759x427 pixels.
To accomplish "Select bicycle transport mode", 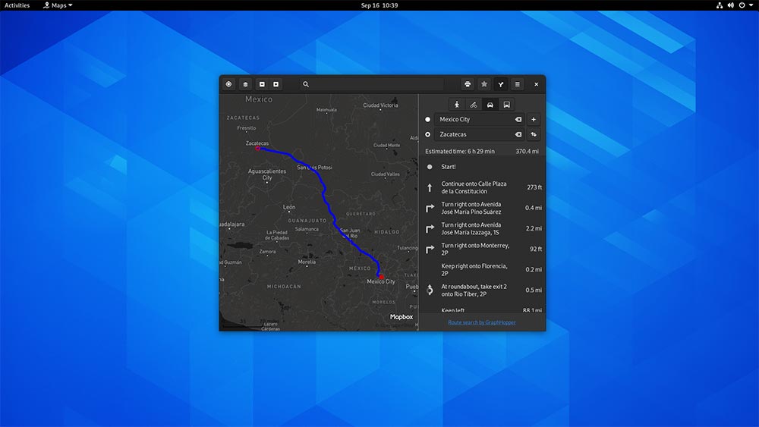I will 474,105.
